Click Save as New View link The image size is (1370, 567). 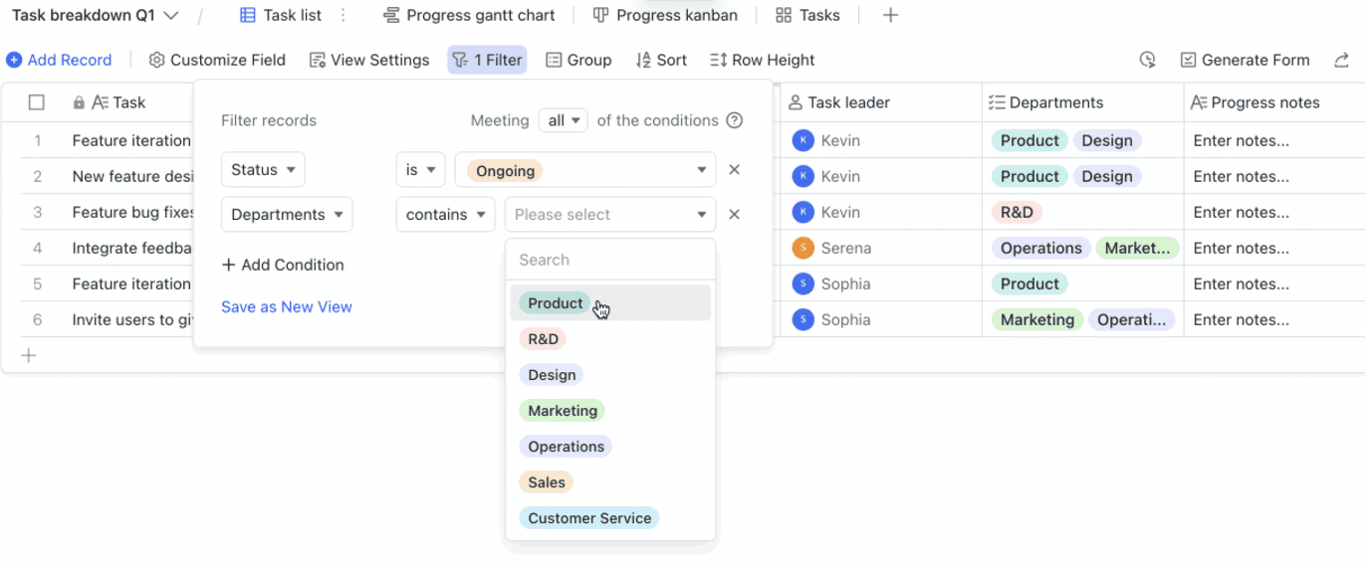287,306
